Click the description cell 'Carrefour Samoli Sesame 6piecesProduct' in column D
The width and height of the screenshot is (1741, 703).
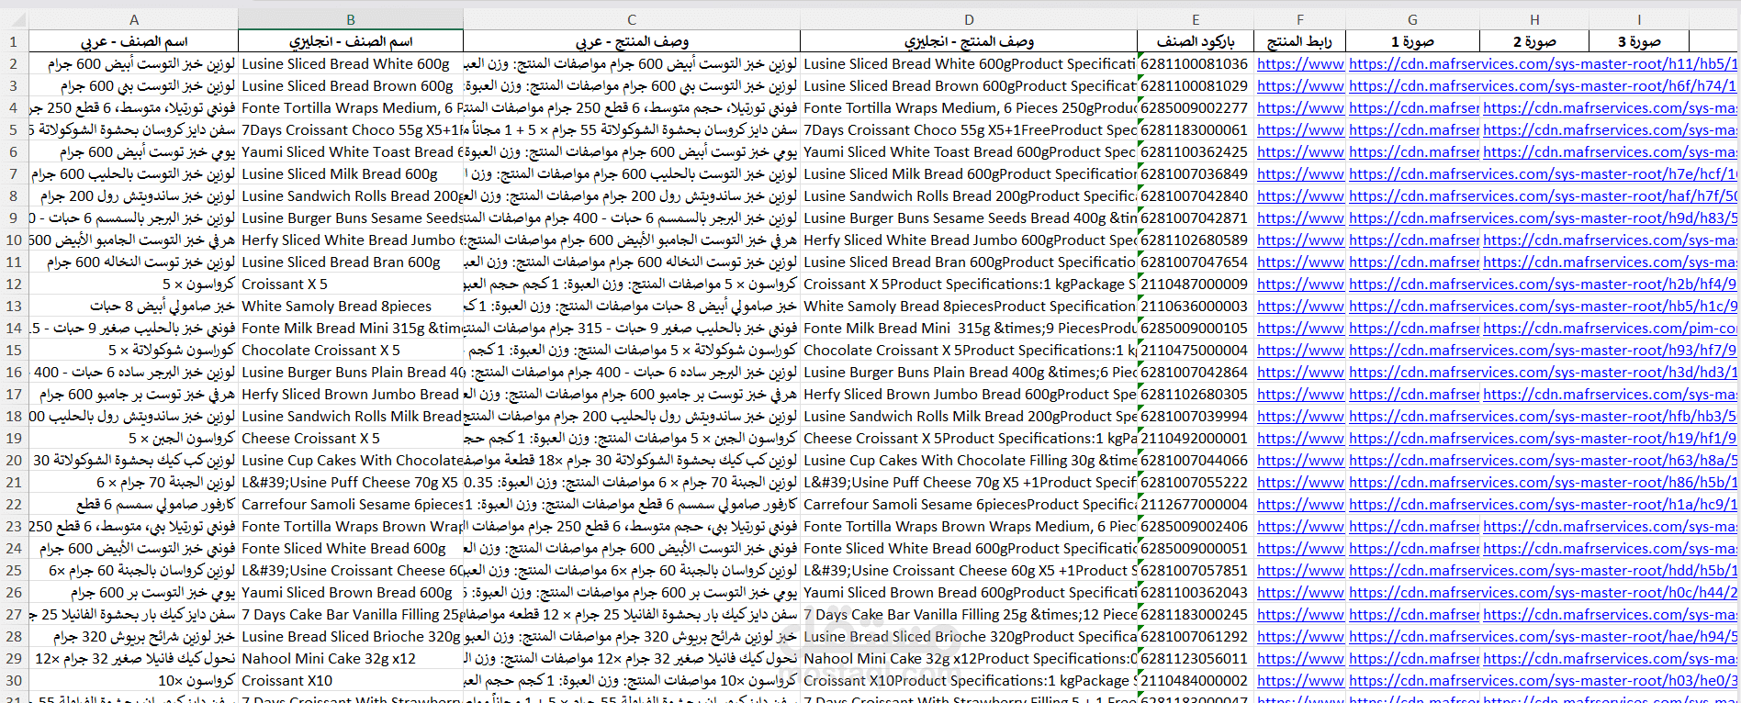tap(969, 504)
